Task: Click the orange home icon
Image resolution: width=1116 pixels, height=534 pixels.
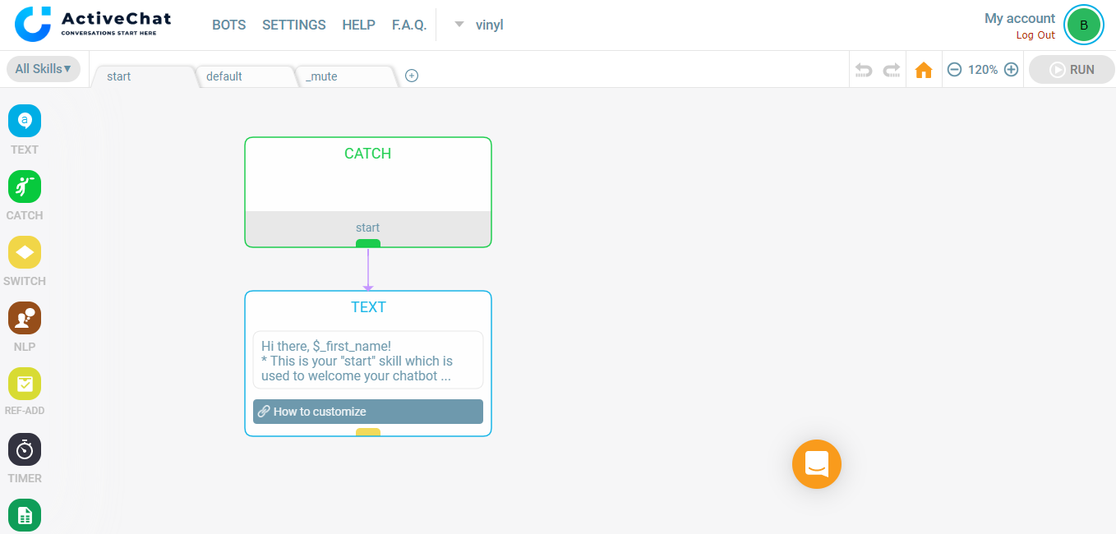Action: [x=924, y=70]
